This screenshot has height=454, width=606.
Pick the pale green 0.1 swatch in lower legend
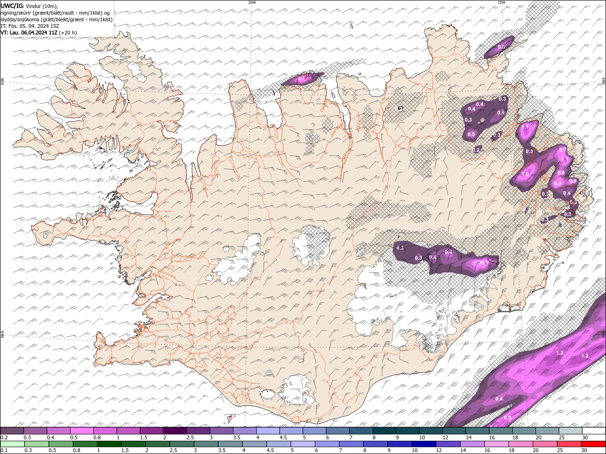point(12,444)
